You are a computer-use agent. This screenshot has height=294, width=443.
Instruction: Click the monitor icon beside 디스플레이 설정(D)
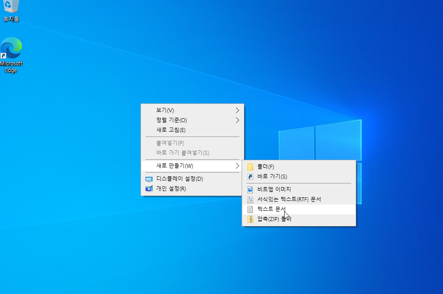(x=149, y=179)
